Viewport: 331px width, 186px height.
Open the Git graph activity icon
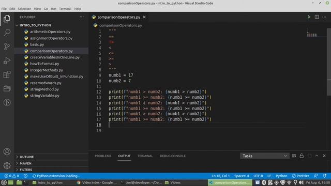click(x=7, y=102)
